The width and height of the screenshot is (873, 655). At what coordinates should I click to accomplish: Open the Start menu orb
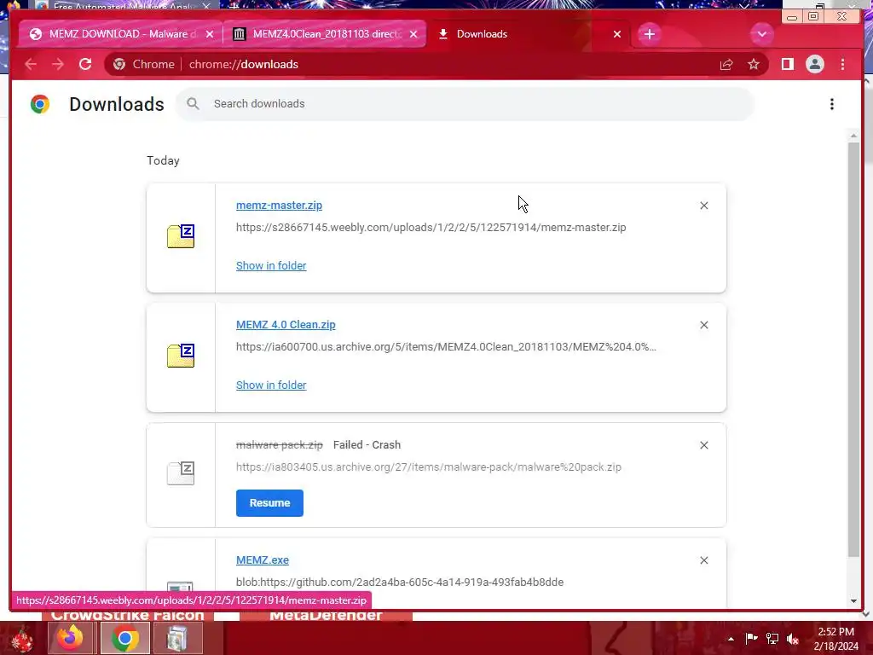[x=21, y=639]
